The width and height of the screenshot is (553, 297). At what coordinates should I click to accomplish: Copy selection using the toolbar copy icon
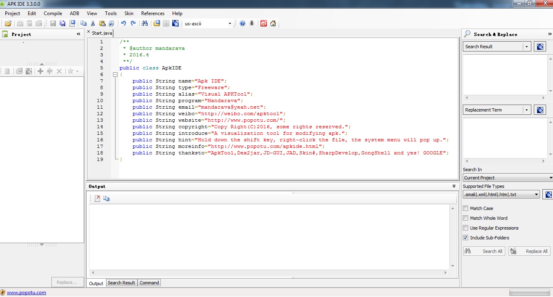(83, 24)
